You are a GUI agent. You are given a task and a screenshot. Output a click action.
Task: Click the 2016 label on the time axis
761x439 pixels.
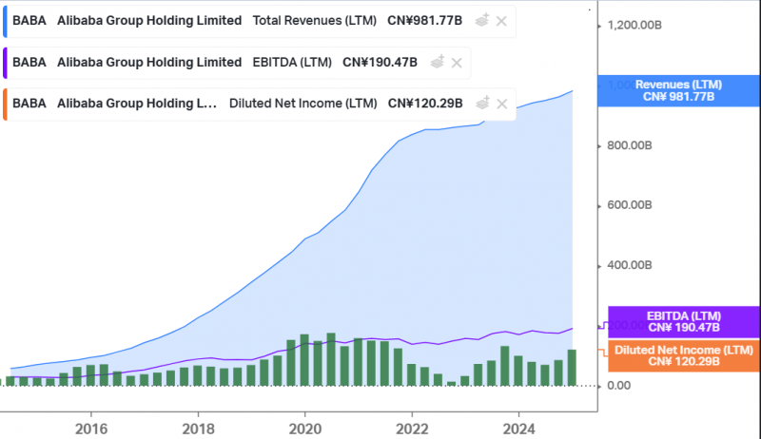tap(91, 429)
